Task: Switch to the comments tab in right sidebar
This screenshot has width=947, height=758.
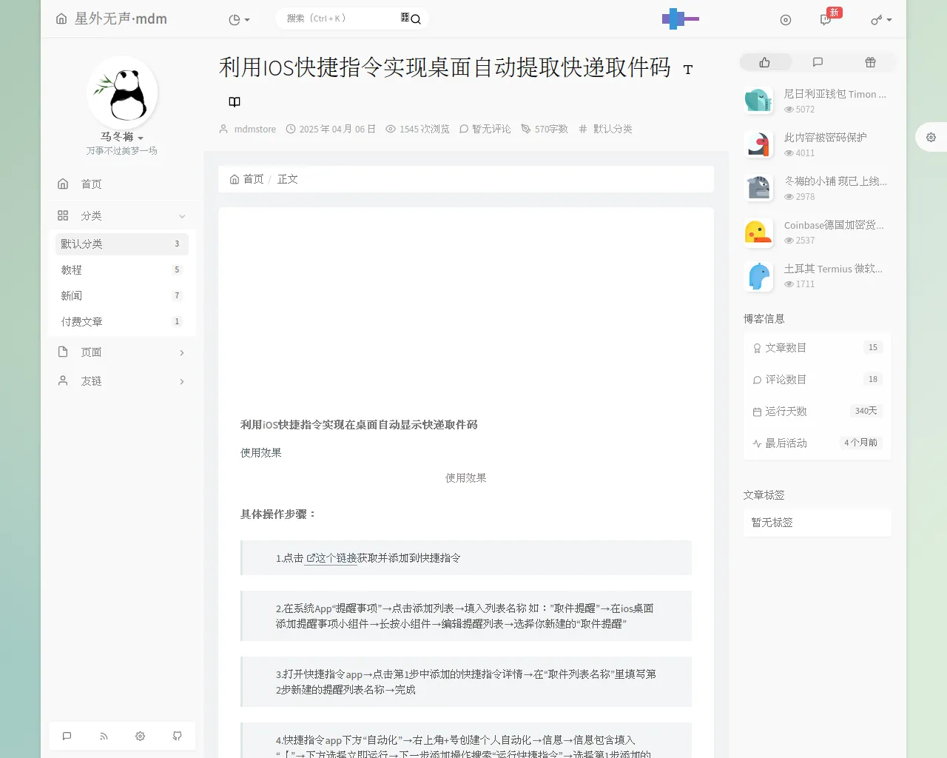Action: (818, 62)
